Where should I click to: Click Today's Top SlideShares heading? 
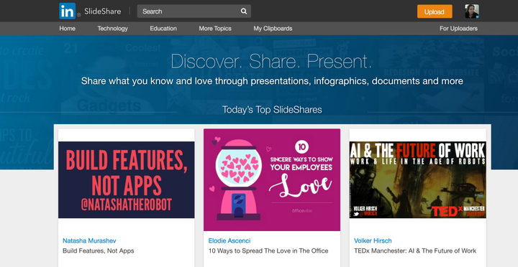click(272, 110)
